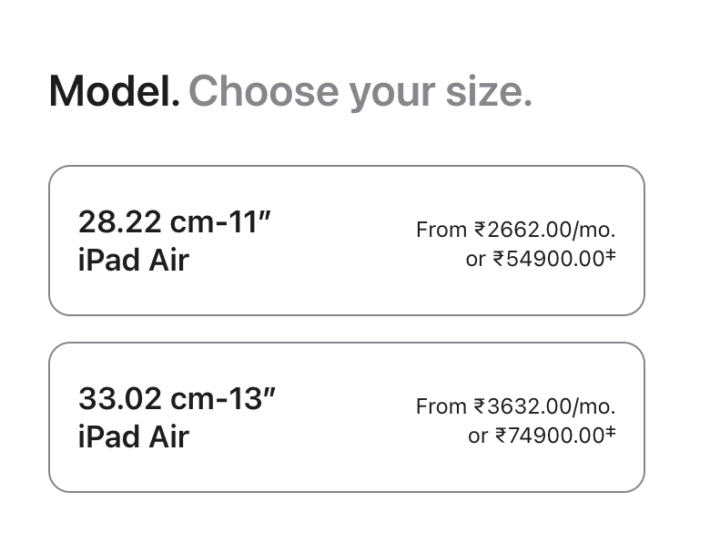Click "From" before the ₹3632.00 price
This screenshot has width=710, height=554.
pyautogui.click(x=441, y=406)
